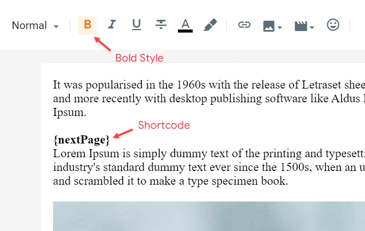This screenshot has width=365, height=231.
Task: Click the bold {nextPage} shortcode text
Action: point(82,139)
